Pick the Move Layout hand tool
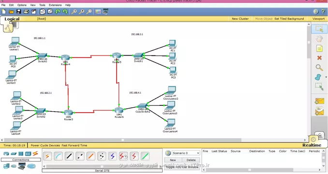 [319, 39]
